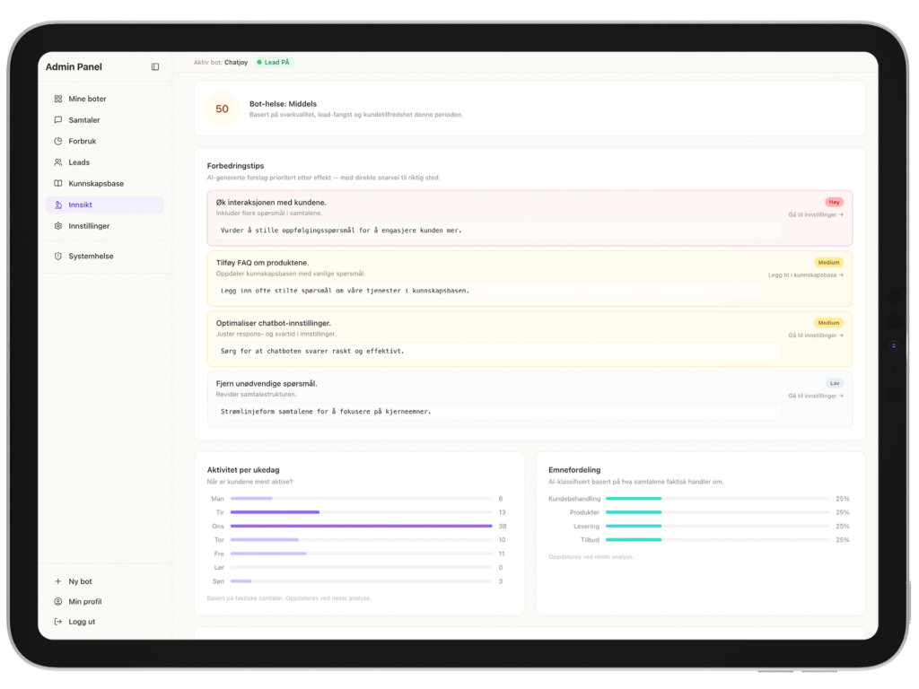Open Gå til innstillinger link for interaksjon tip
The image size is (919, 689).
pyautogui.click(x=815, y=214)
